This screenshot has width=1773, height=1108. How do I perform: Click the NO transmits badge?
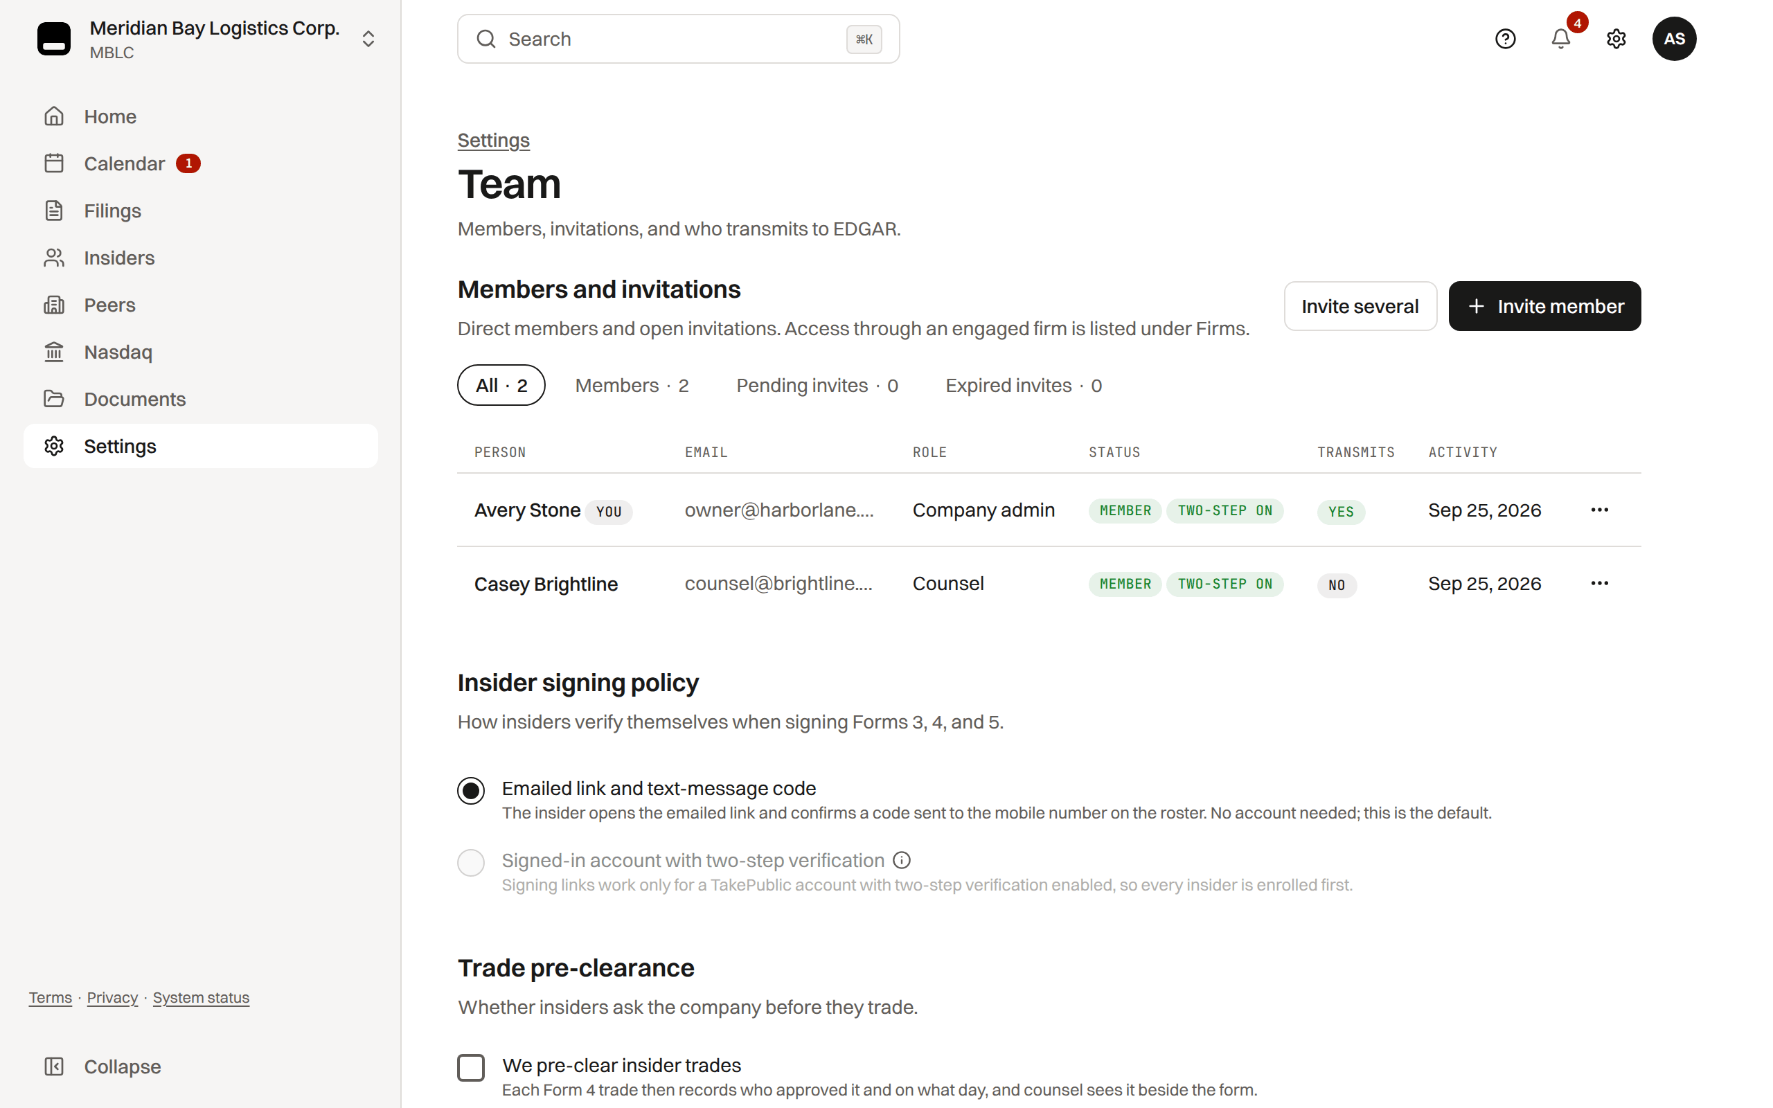(1337, 584)
